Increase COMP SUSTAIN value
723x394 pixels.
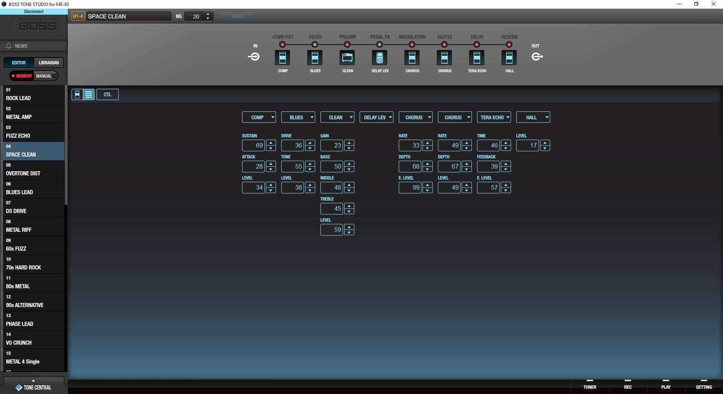tap(271, 143)
